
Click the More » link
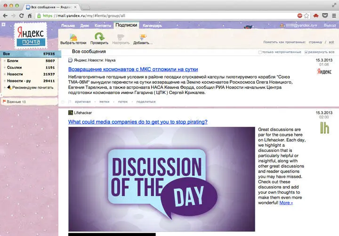coord(286,203)
